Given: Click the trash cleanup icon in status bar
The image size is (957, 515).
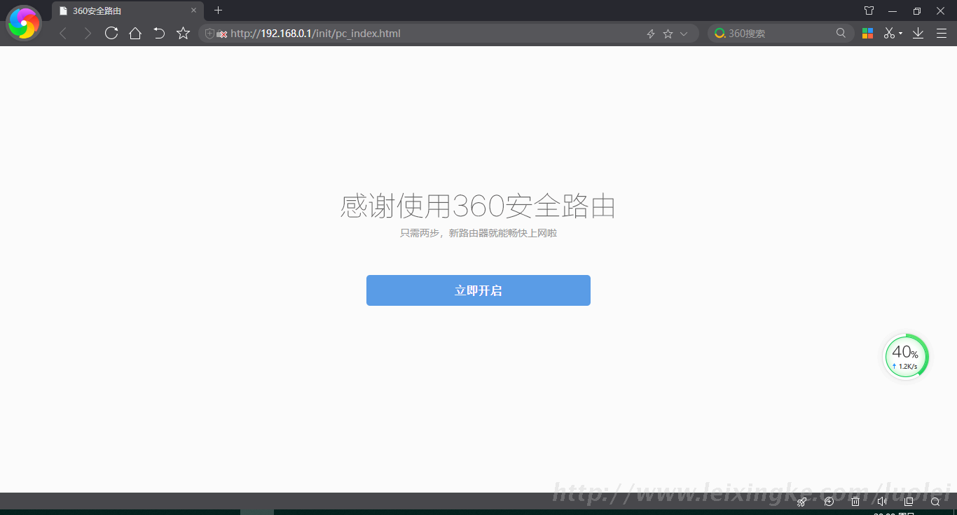Looking at the screenshot, I should coord(855,502).
